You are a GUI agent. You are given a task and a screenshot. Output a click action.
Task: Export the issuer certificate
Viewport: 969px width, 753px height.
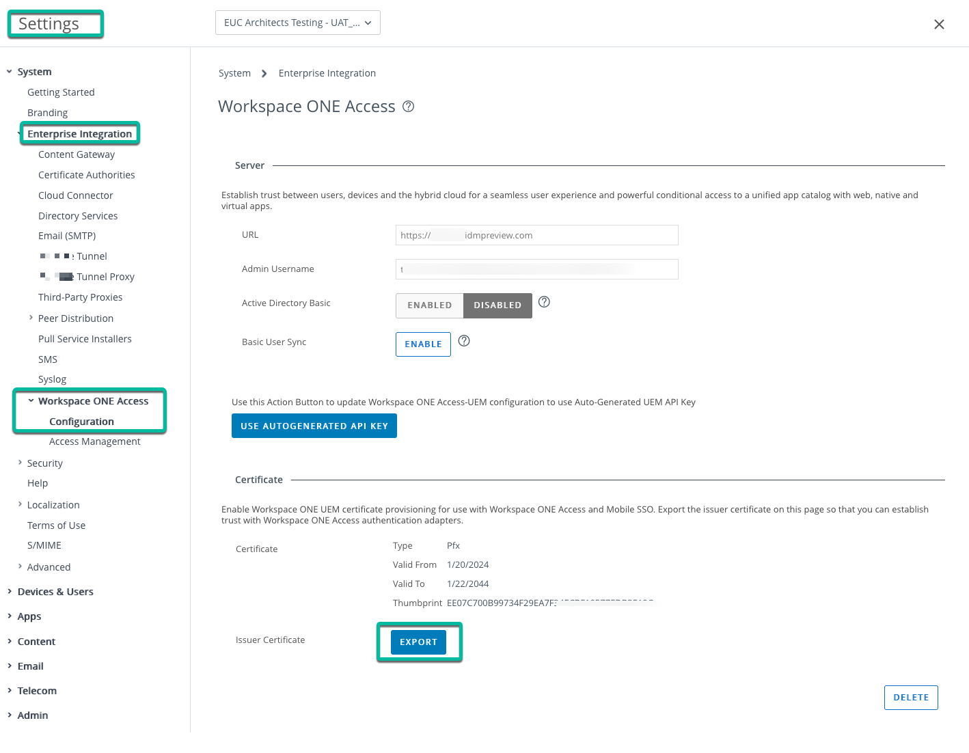pos(418,642)
